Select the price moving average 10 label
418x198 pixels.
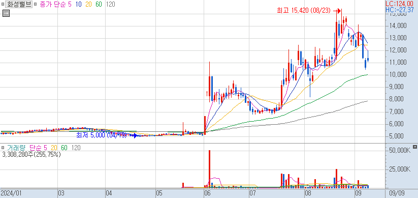click(78, 5)
